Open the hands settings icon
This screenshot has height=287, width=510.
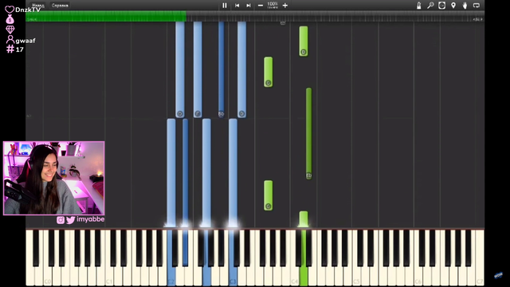[465, 6]
